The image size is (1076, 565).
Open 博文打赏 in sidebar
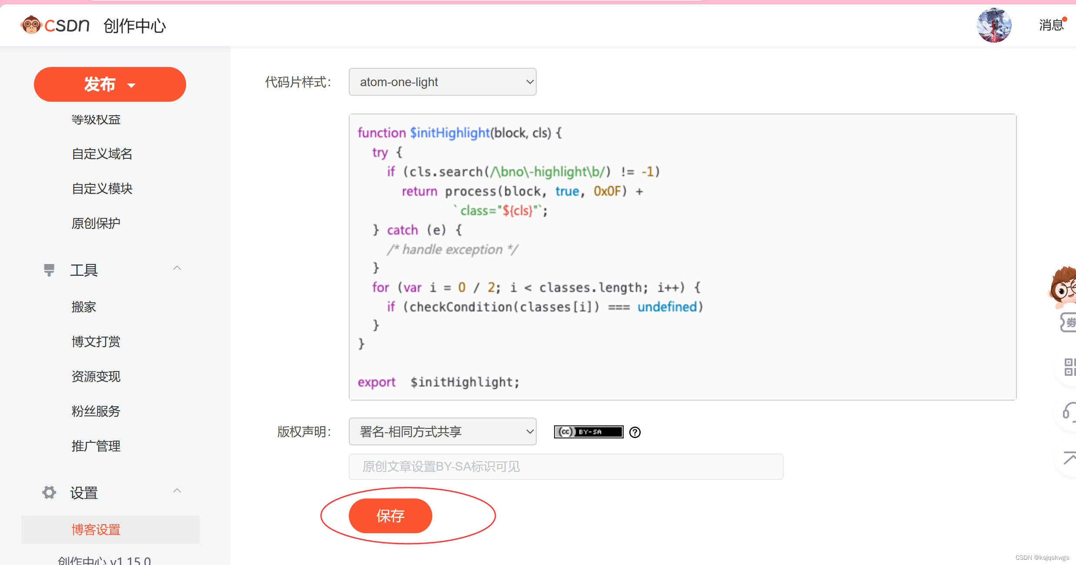(x=96, y=341)
